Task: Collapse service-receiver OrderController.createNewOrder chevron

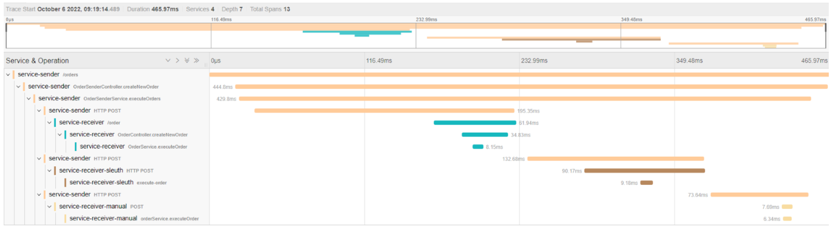Action: tap(59, 135)
